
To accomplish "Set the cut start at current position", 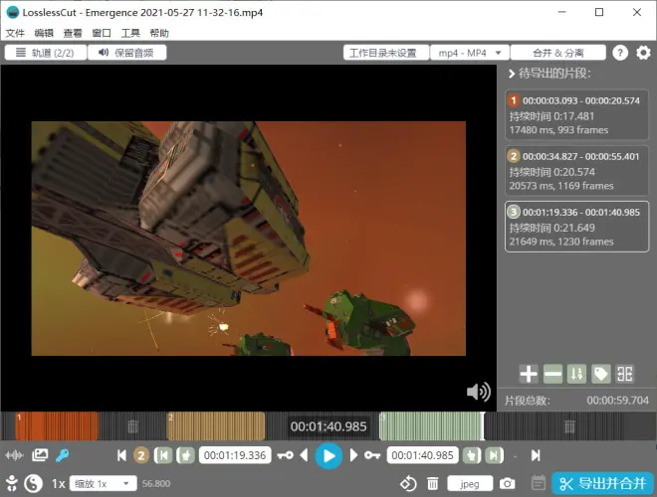I will [185, 455].
